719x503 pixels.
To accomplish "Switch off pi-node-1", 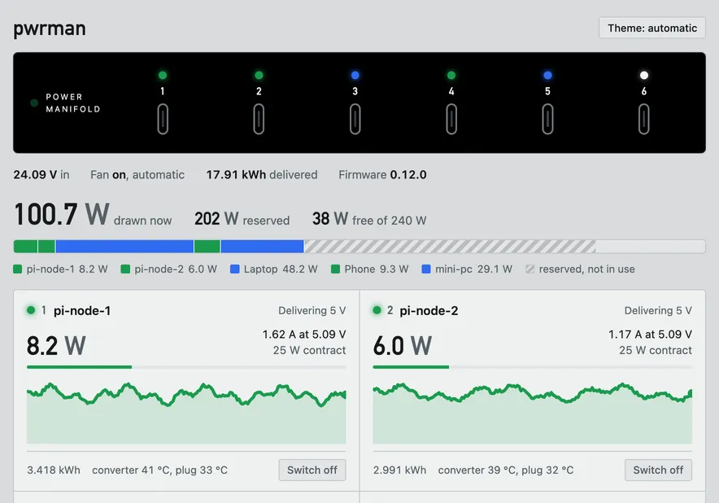I will (312, 470).
